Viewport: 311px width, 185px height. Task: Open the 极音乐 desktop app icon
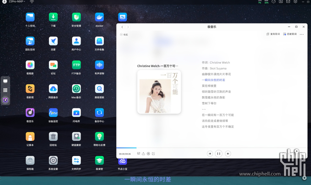coord(30,113)
